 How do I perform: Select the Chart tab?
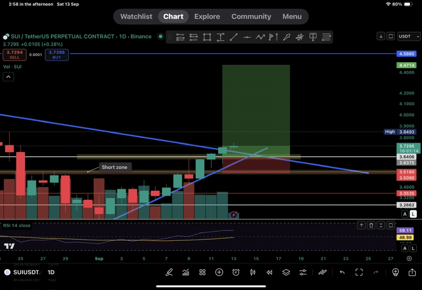173,16
